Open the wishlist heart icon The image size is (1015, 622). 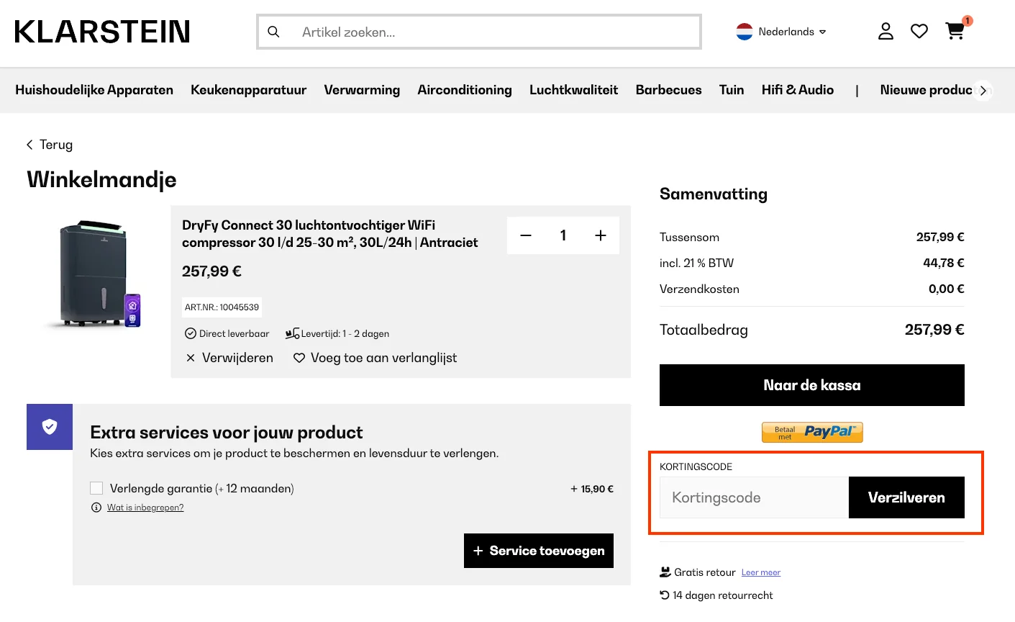point(919,31)
